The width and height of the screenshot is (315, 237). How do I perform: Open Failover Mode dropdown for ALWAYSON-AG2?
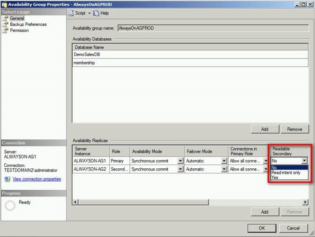(224, 169)
